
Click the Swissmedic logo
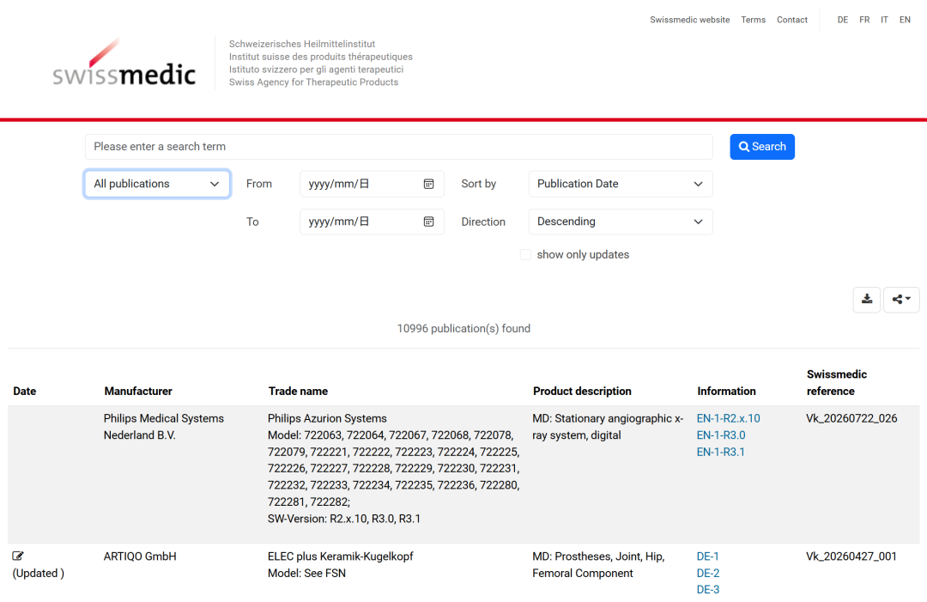(124, 63)
